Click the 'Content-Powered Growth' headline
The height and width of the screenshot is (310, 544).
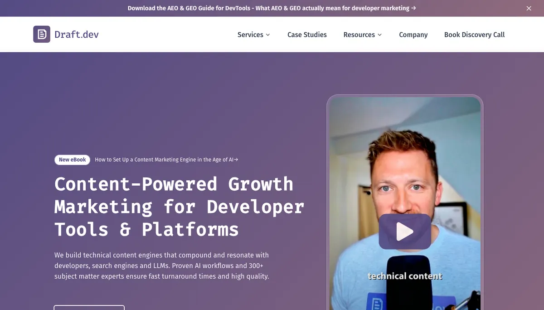179,207
